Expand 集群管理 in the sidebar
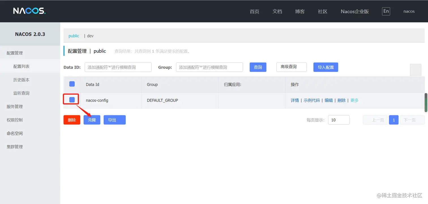The width and height of the screenshot is (428, 204). (30, 147)
